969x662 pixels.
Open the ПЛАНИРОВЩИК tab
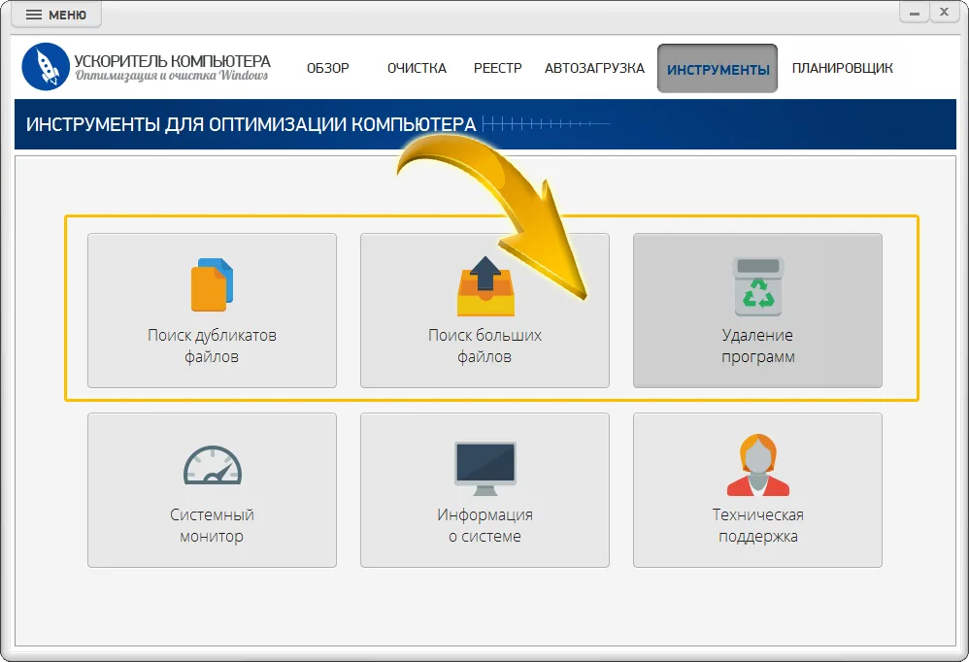click(842, 68)
